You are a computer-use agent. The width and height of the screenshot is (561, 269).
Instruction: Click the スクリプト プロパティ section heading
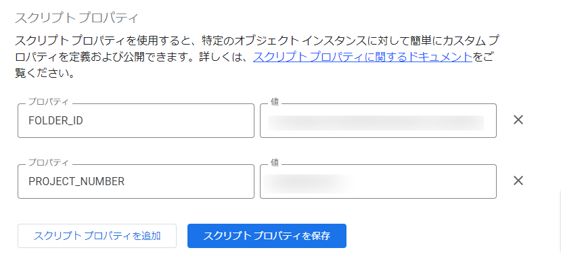point(76,18)
